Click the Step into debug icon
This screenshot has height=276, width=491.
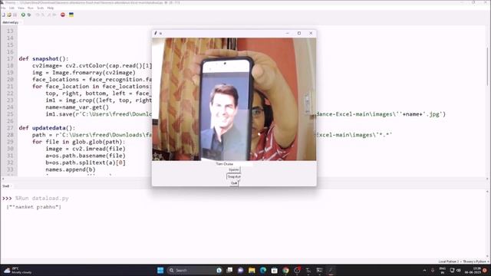[x=43, y=15]
